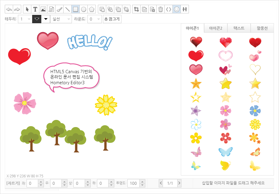
Task: Open the dark border color picker
Action: pos(37,19)
